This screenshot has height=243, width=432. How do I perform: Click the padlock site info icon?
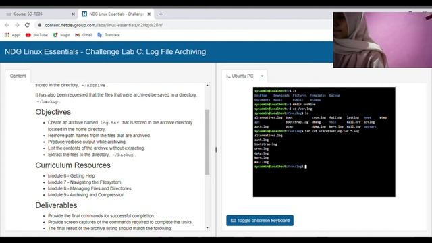tap(40, 25)
